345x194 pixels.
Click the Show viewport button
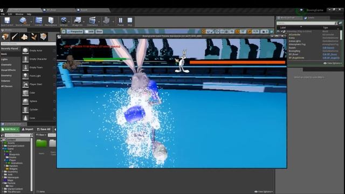[99, 32]
